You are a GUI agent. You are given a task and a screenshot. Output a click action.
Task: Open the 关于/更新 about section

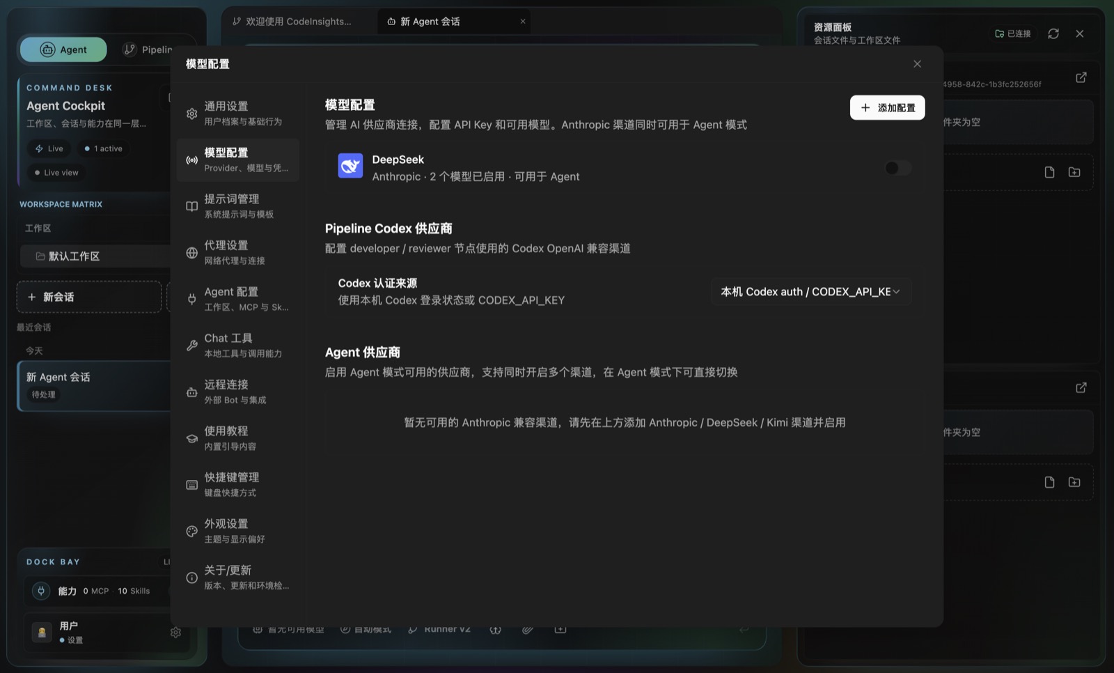pyautogui.click(x=238, y=577)
